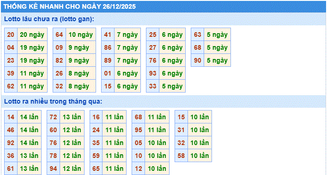327x175 pixels.
Task: Click number cell 90 in lotto gan table
Action: coord(198,60)
